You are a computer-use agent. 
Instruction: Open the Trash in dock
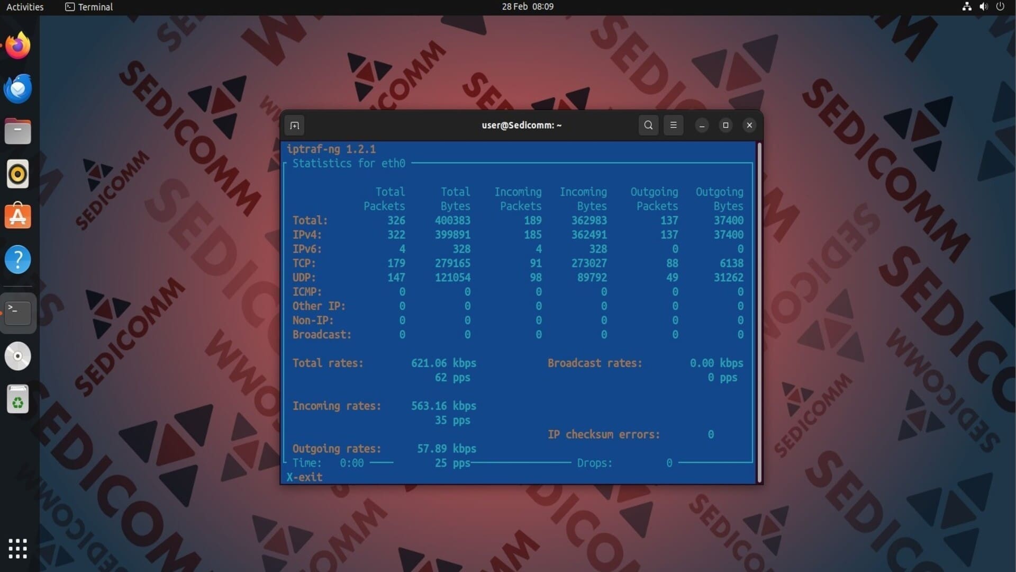(18, 399)
